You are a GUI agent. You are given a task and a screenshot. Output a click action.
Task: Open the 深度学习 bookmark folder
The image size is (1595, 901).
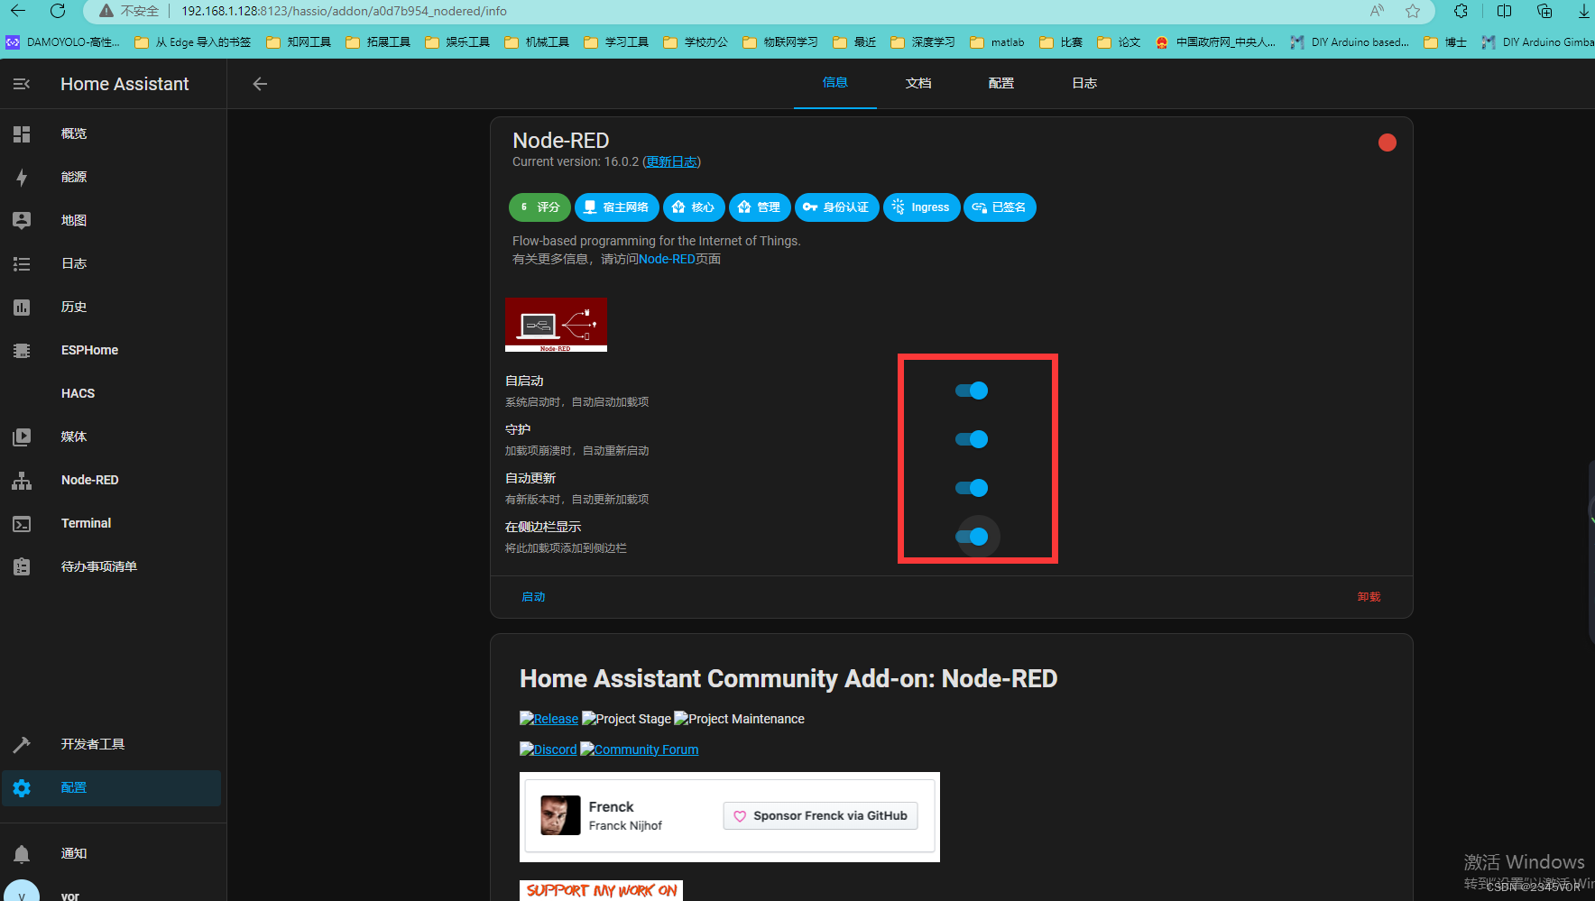922,42
